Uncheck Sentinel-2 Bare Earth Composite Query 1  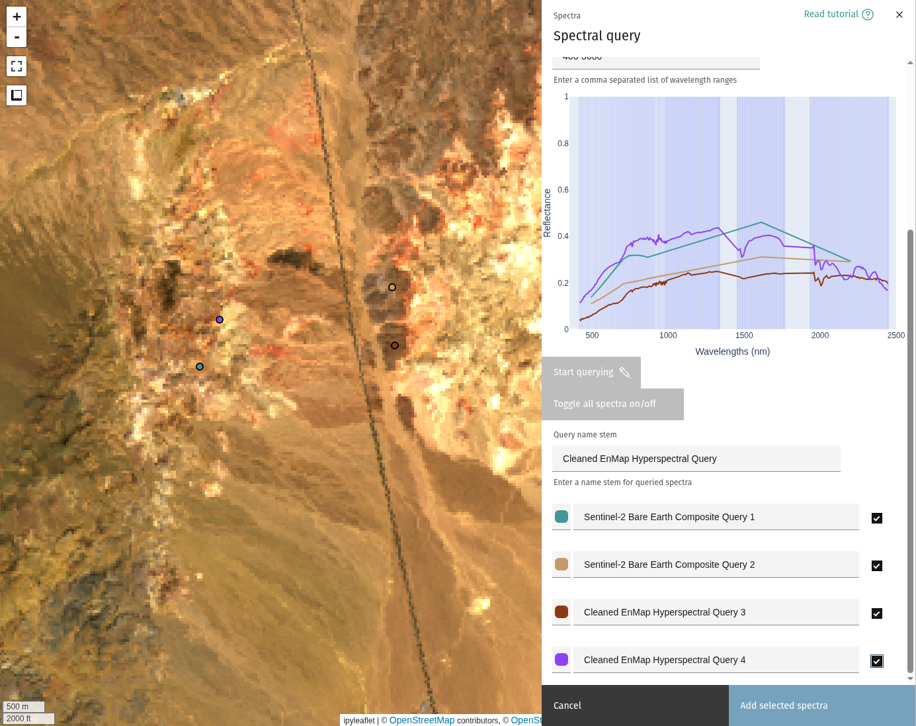876,518
